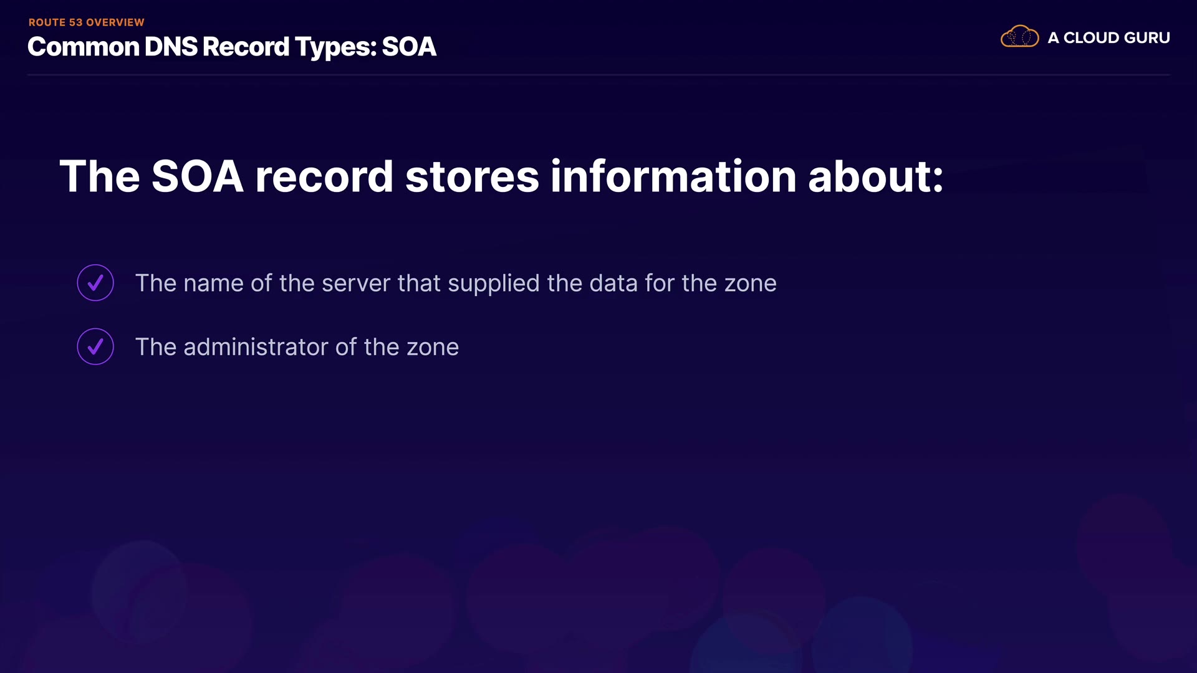Click the checkmark icon beside the administrator bullet
The width and height of the screenshot is (1197, 673).
95,346
